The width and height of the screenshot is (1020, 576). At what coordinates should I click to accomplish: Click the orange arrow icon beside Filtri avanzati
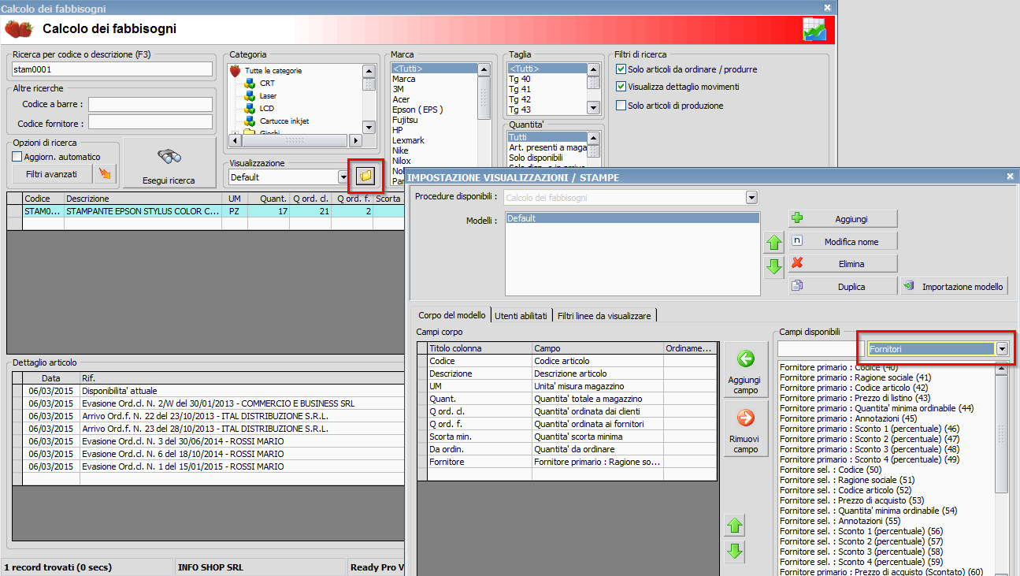pos(104,173)
